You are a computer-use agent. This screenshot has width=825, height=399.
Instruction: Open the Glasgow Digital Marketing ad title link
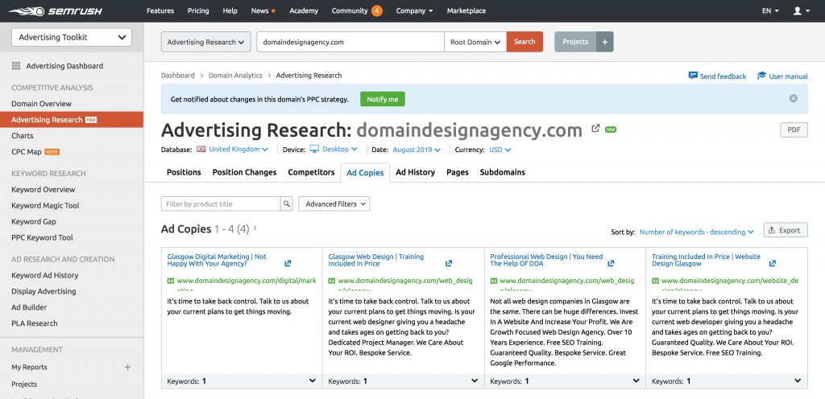tap(217, 261)
